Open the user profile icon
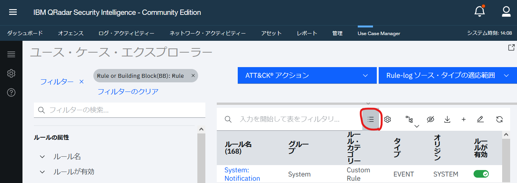 pyautogui.click(x=506, y=11)
